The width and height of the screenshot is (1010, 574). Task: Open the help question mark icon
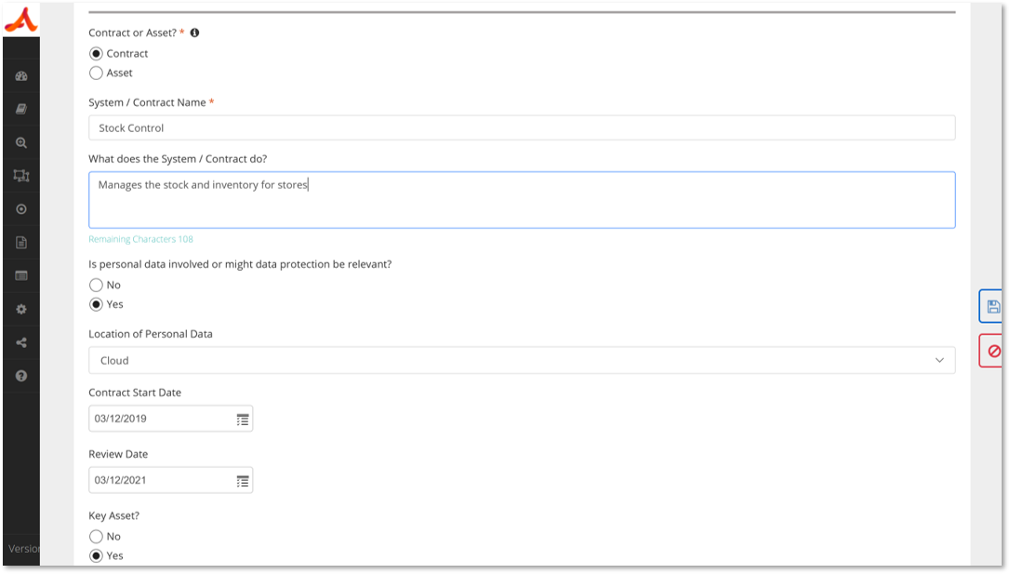[x=21, y=376]
